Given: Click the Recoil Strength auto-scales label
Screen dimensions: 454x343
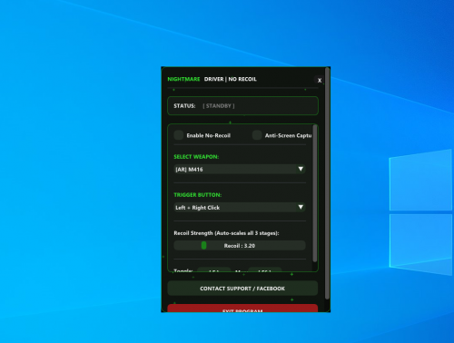Looking at the screenshot, I should (x=226, y=233).
